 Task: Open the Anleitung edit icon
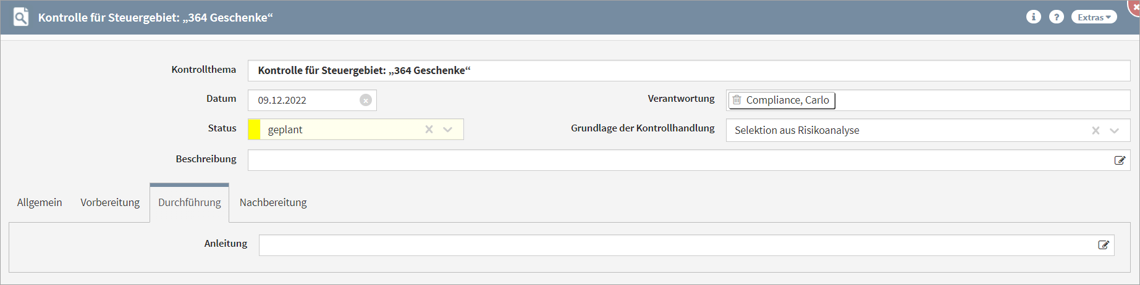pyautogui.click(x=1104, y=245)
